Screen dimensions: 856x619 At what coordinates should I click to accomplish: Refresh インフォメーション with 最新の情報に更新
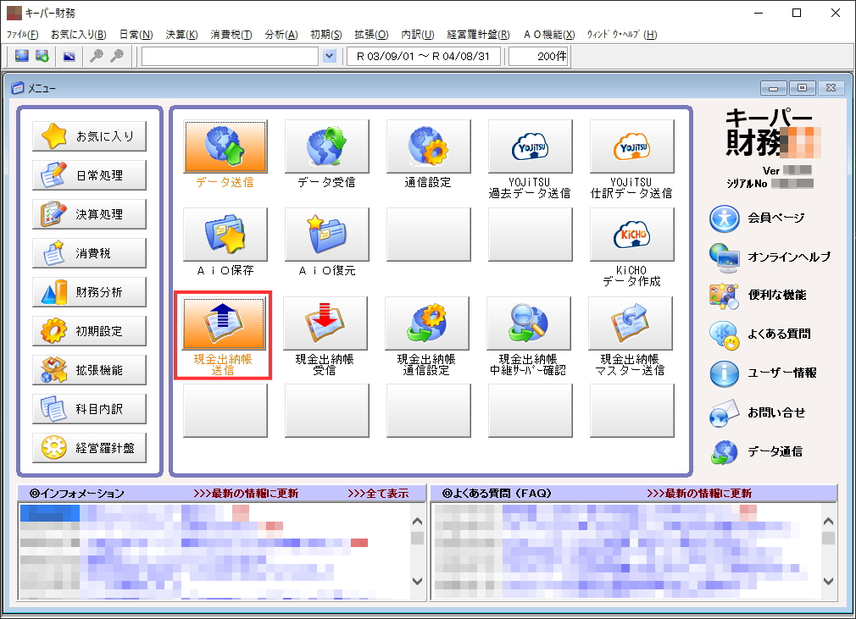point(247,494)
